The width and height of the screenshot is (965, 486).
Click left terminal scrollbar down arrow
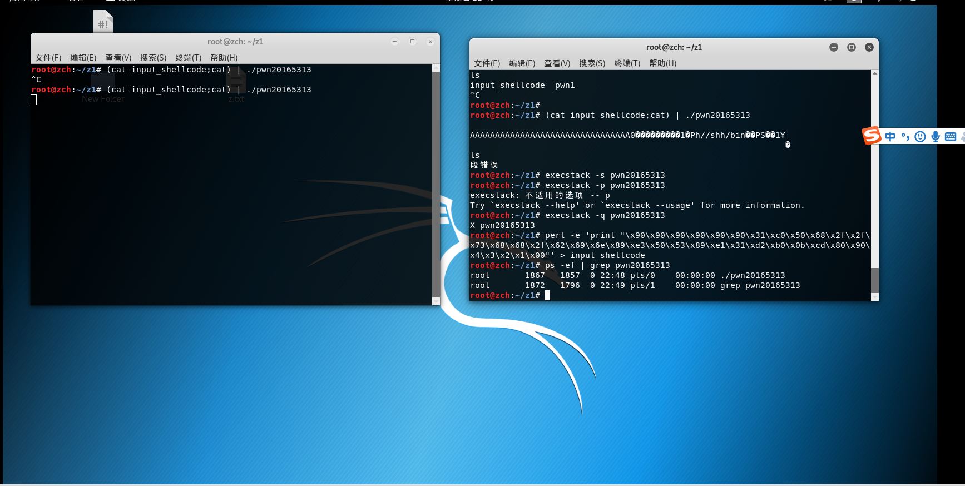[436, 301]
